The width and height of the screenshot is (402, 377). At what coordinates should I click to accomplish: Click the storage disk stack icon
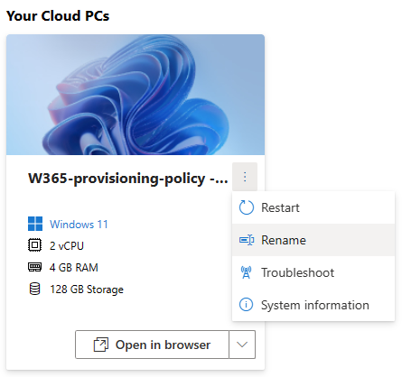34,289
